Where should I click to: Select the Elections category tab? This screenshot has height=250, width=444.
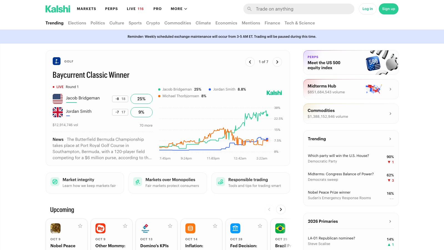point(77,23)
